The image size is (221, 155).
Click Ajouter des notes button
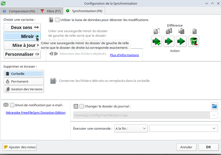click(20, 147)
